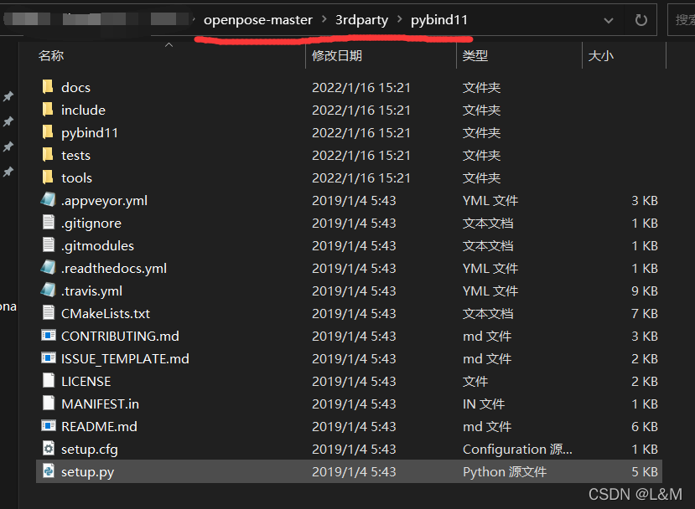Viewport: 695px width, 509px height.
Task: Select the setup.py Python file icon
Action: tap(48, 471)
